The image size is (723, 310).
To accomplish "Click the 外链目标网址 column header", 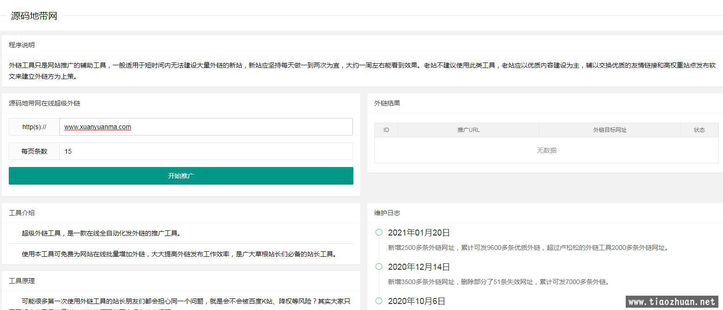I will pos(610,130).
